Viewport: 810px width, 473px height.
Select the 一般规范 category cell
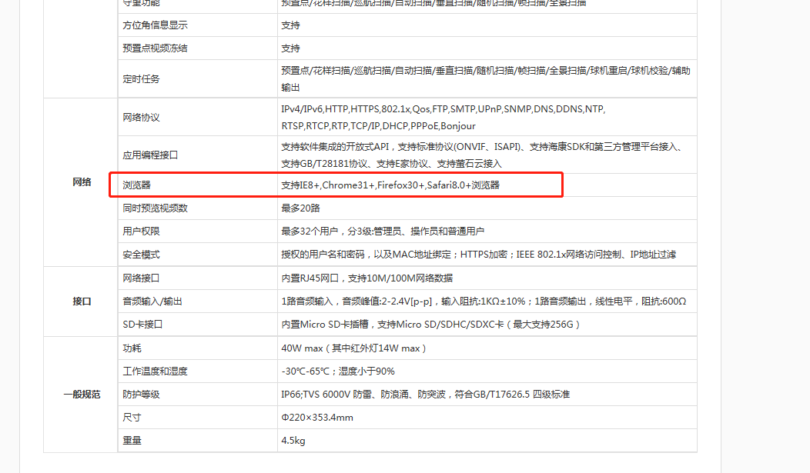(81, 395)
